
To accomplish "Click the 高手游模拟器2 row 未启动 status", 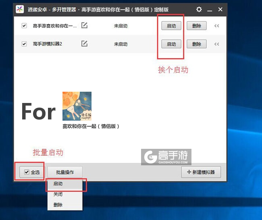I will (121, 44).
